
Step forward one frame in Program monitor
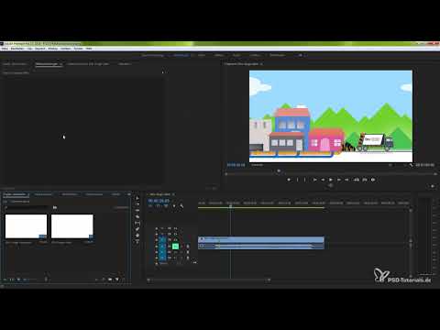tap(339, 180)
